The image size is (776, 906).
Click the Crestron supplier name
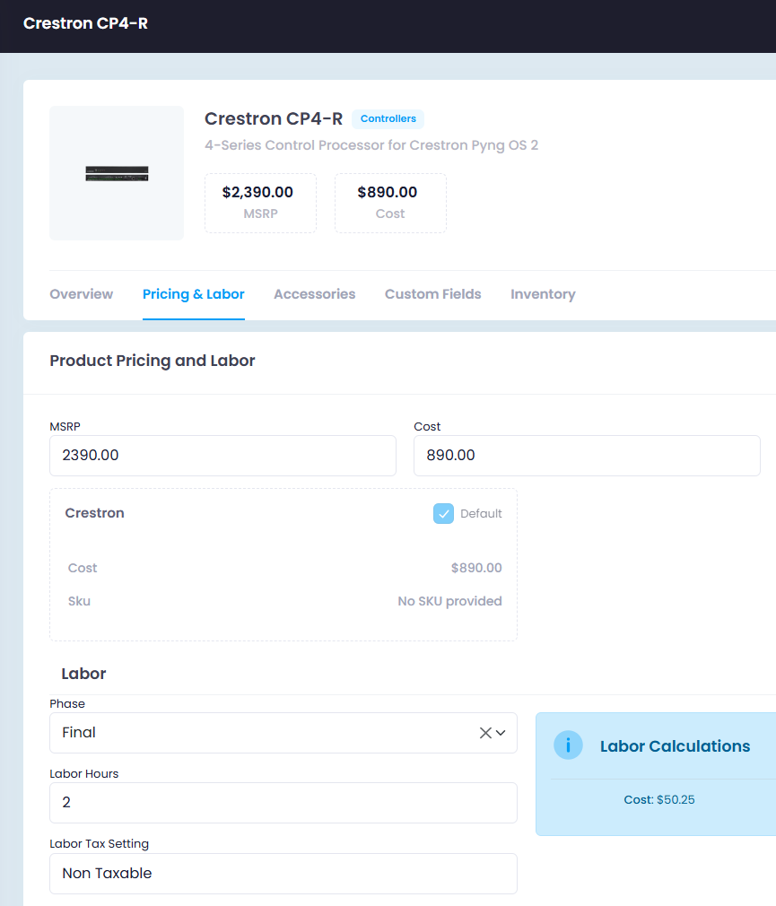click(x=95, y=513)
